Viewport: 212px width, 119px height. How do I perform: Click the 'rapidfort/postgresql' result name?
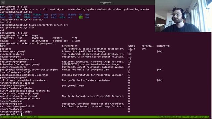tap(14, 62)
